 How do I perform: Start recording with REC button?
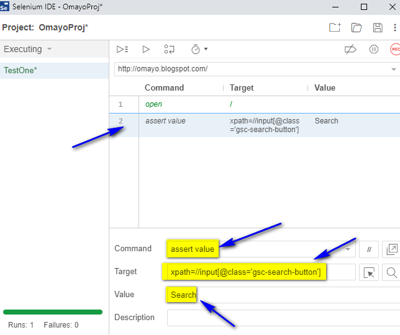tap(395, 49)
